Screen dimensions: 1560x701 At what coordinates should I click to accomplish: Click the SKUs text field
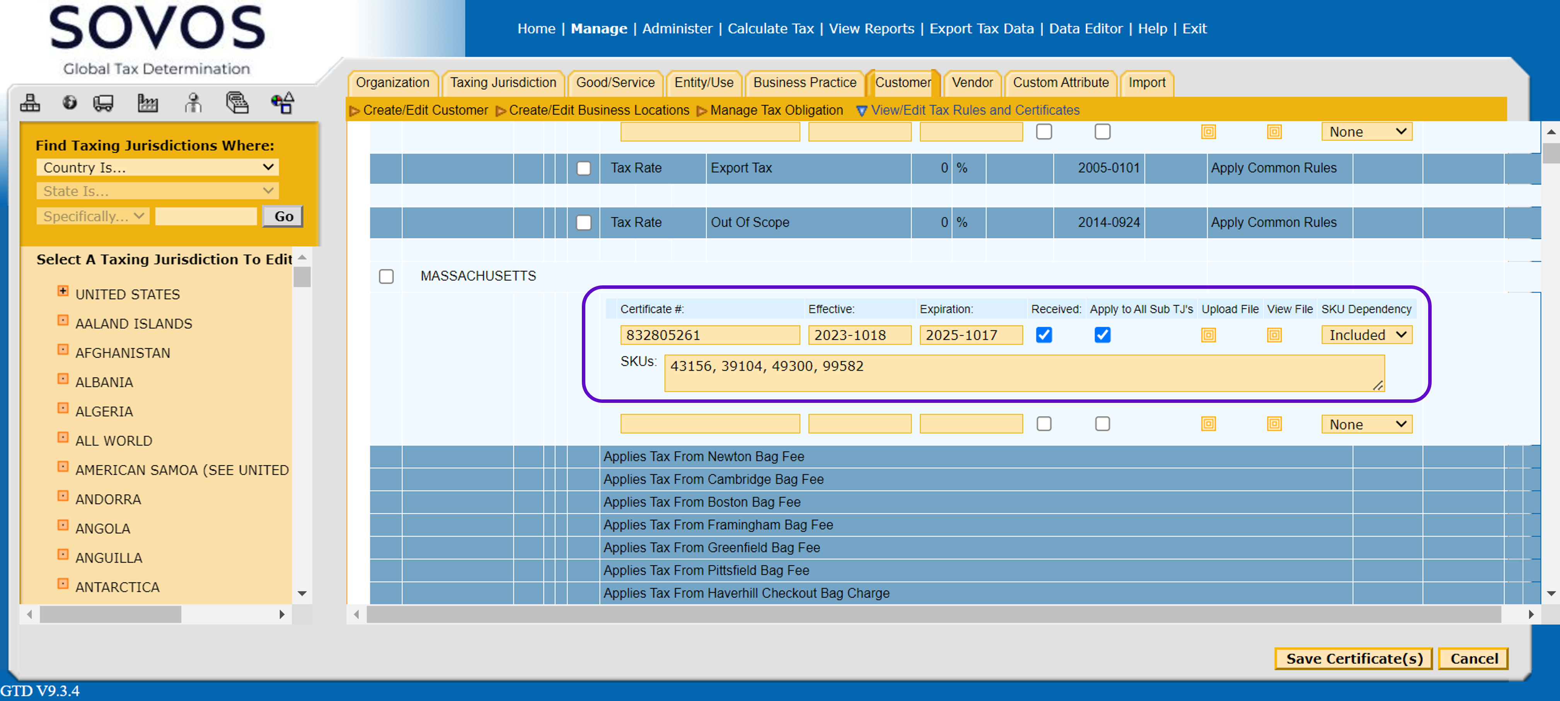[x=1023, y=373]
